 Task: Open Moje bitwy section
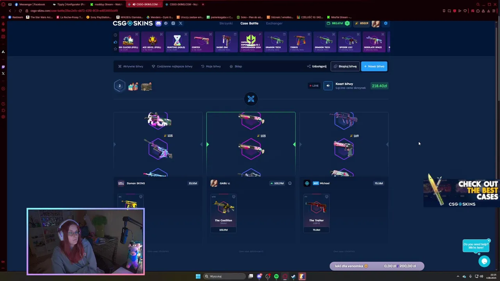click(211, 66)
